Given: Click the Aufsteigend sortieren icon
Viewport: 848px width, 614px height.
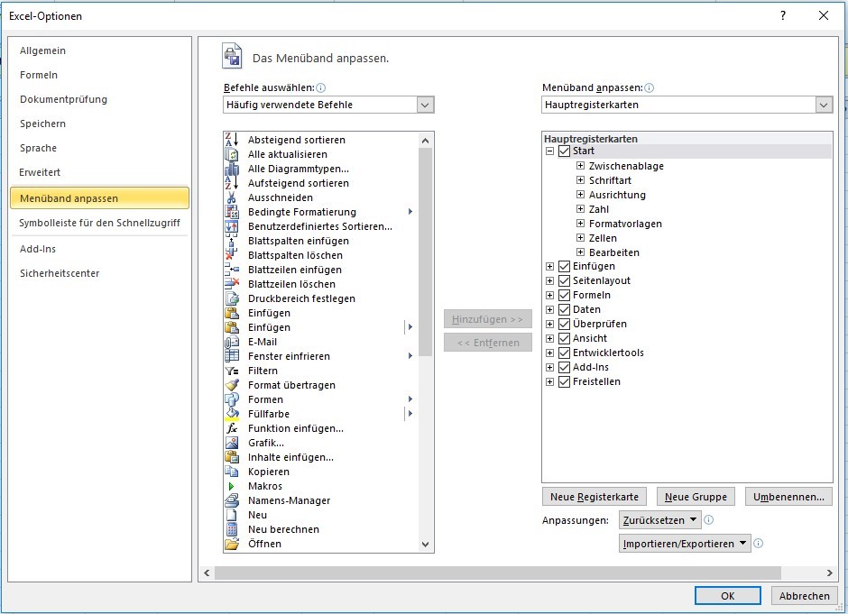Looking at the screenshot, I should point(232,183).
